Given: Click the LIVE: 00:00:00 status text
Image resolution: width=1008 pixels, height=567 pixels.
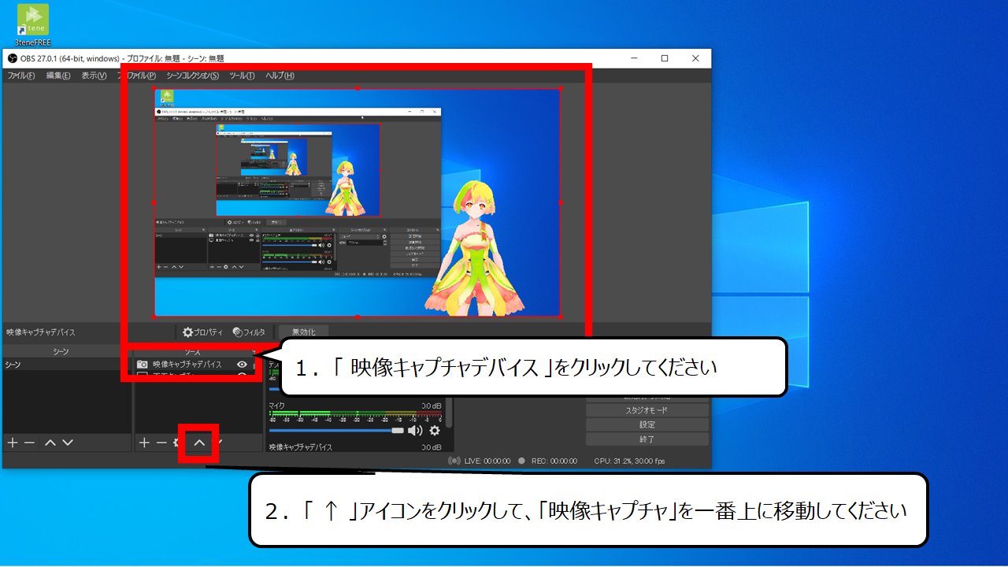Looking at the screenshot, I should (x=487, y=461).
